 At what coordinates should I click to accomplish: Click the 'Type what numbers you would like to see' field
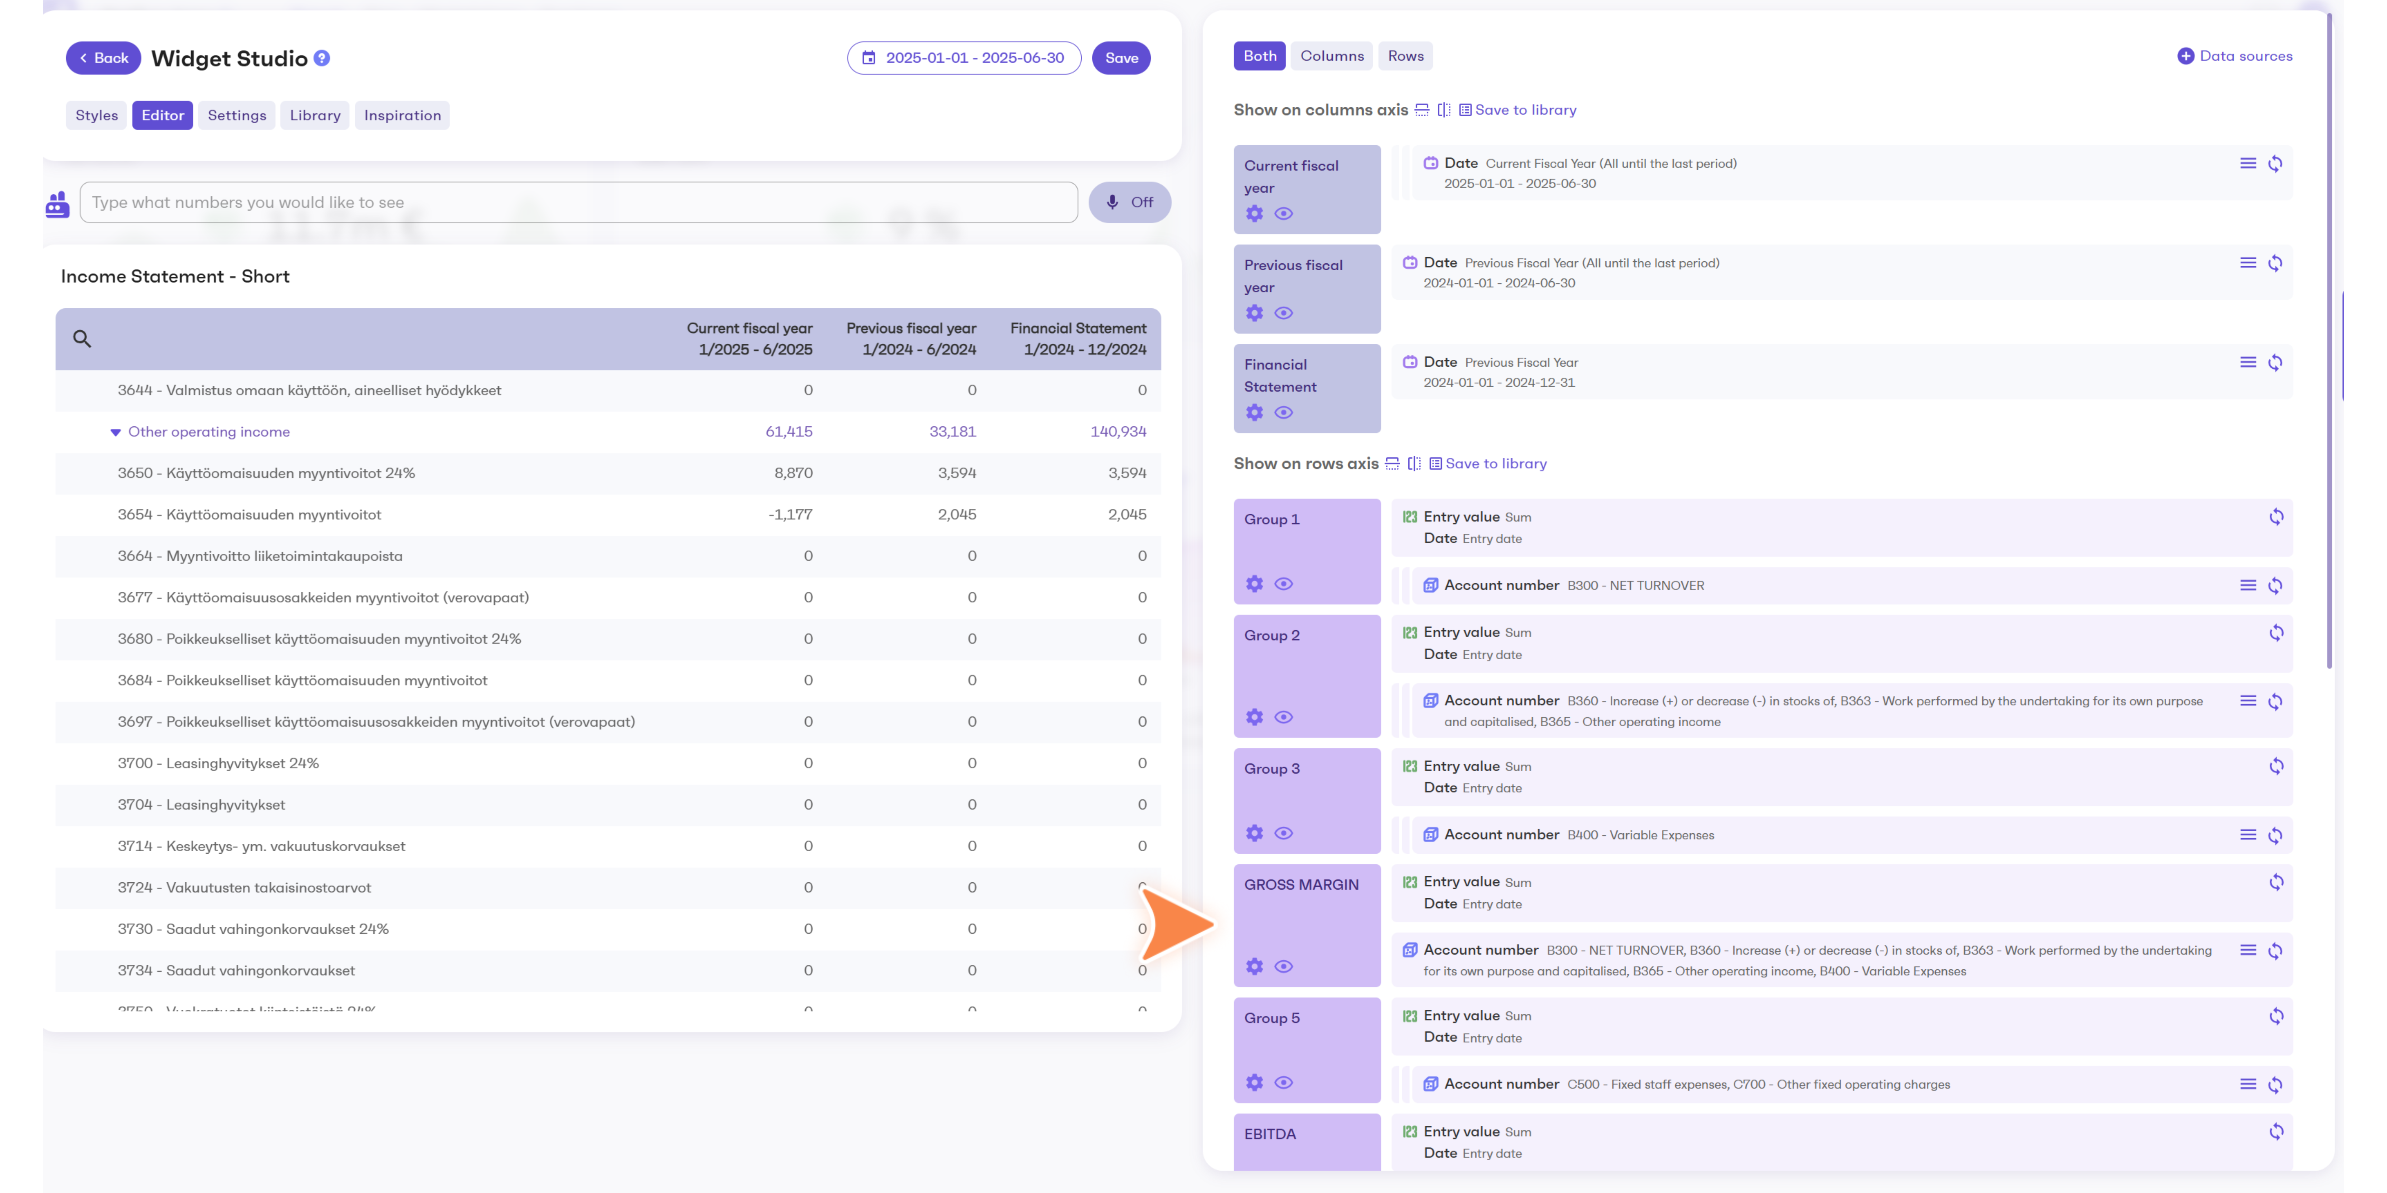coord(578,202)
